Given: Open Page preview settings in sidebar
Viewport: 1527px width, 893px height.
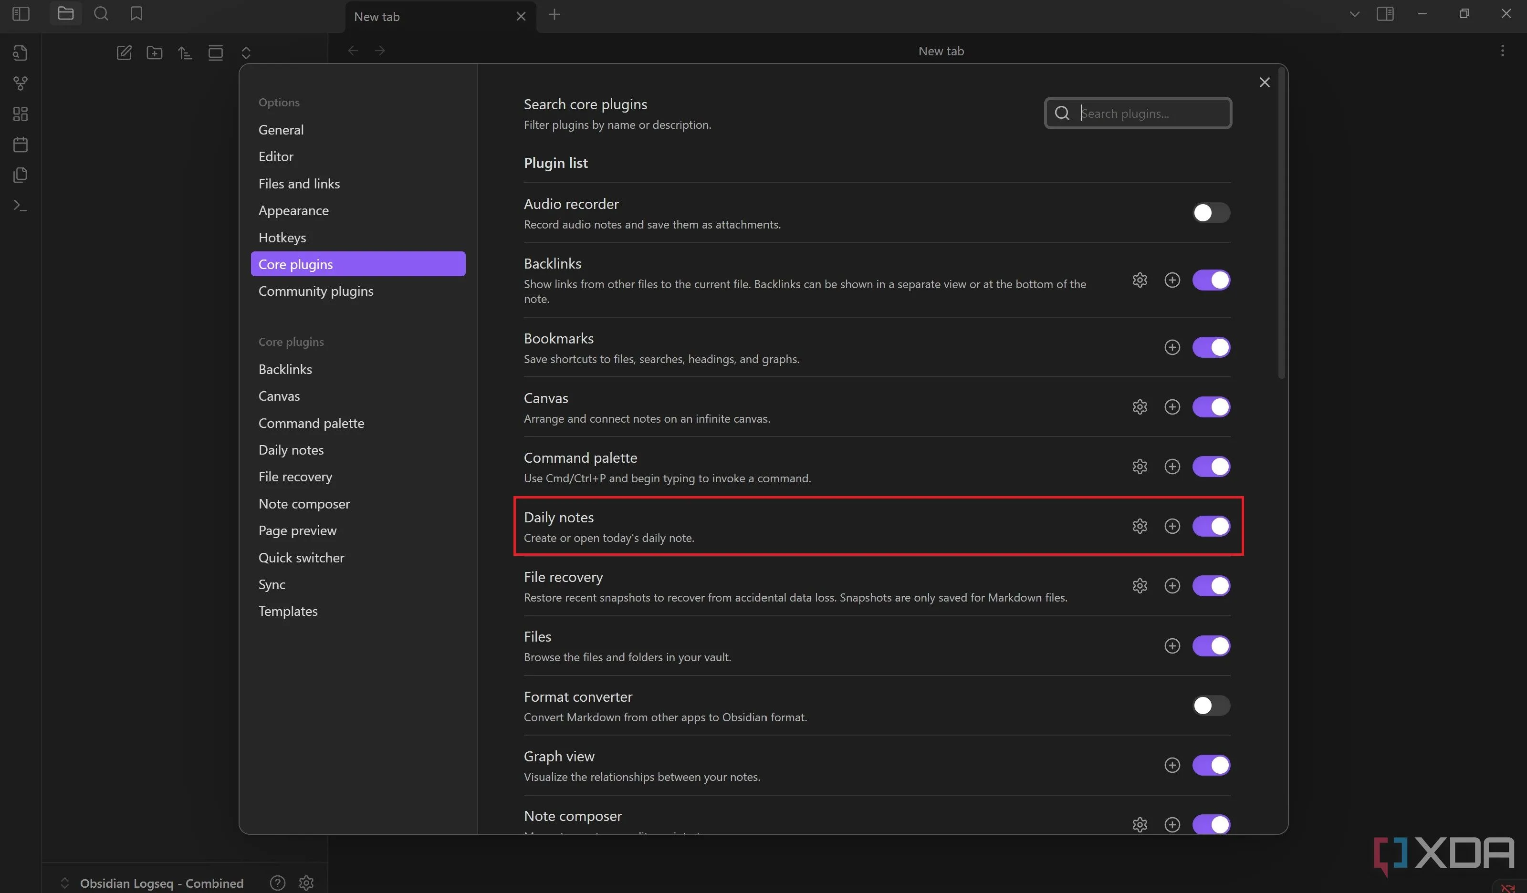Looking at the screenshot, I should point(358,531).
